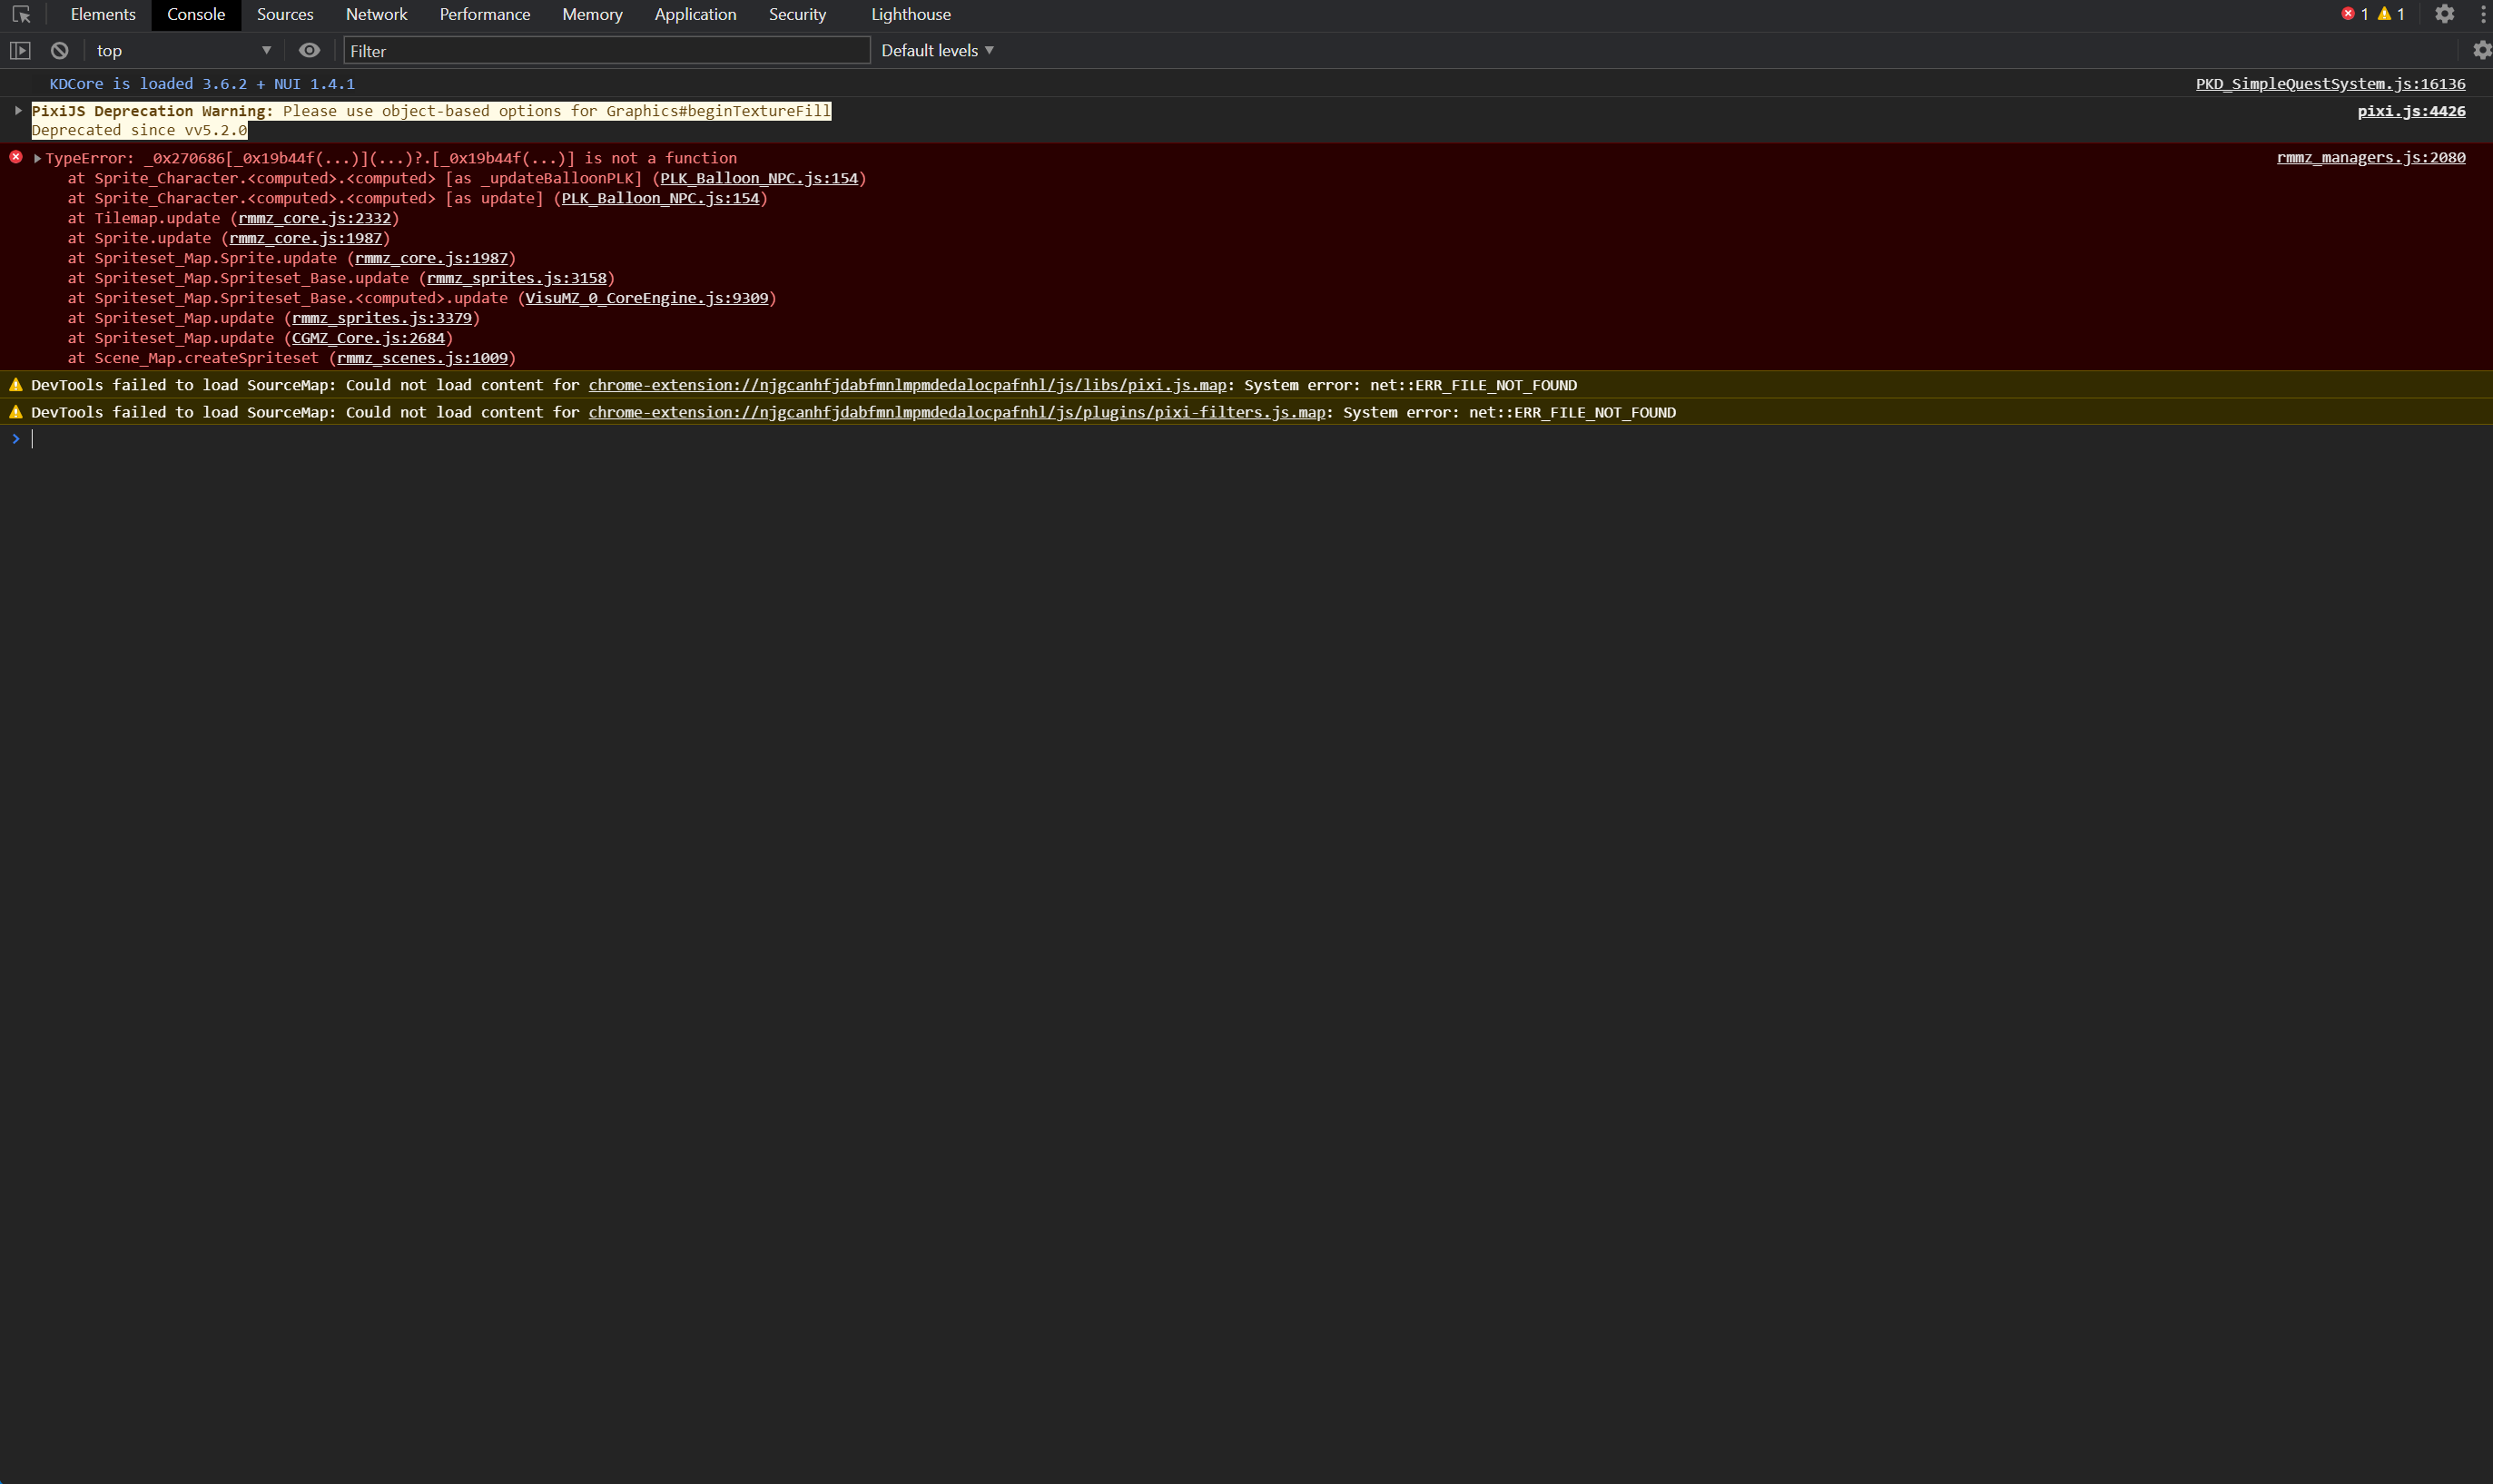The height and width of the screenshot is (1484, 2493).
Task: Clear console with the ban icon
Action: 60,50
